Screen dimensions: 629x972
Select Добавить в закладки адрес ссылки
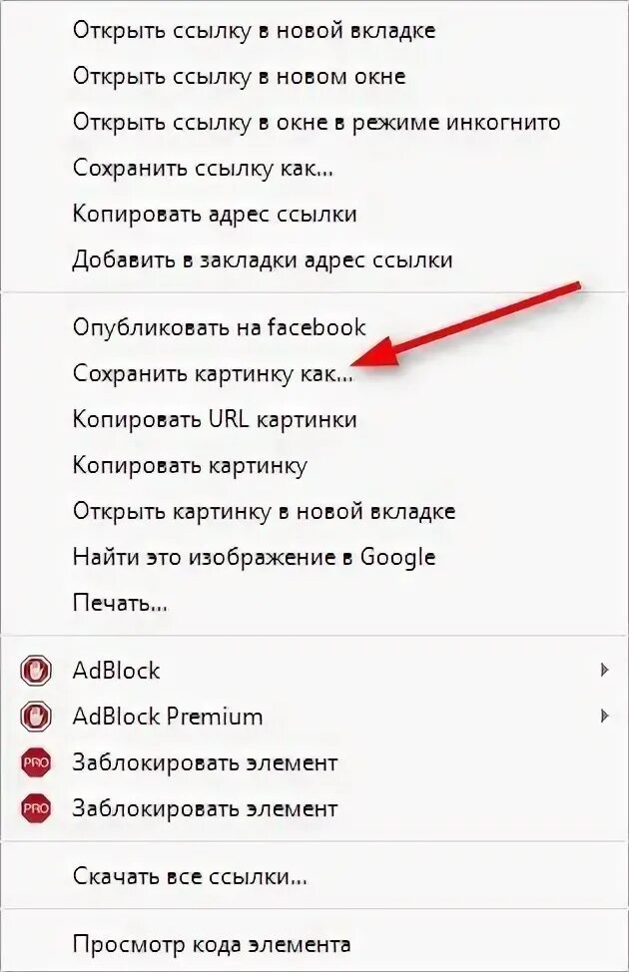click(x=314, y=259)
